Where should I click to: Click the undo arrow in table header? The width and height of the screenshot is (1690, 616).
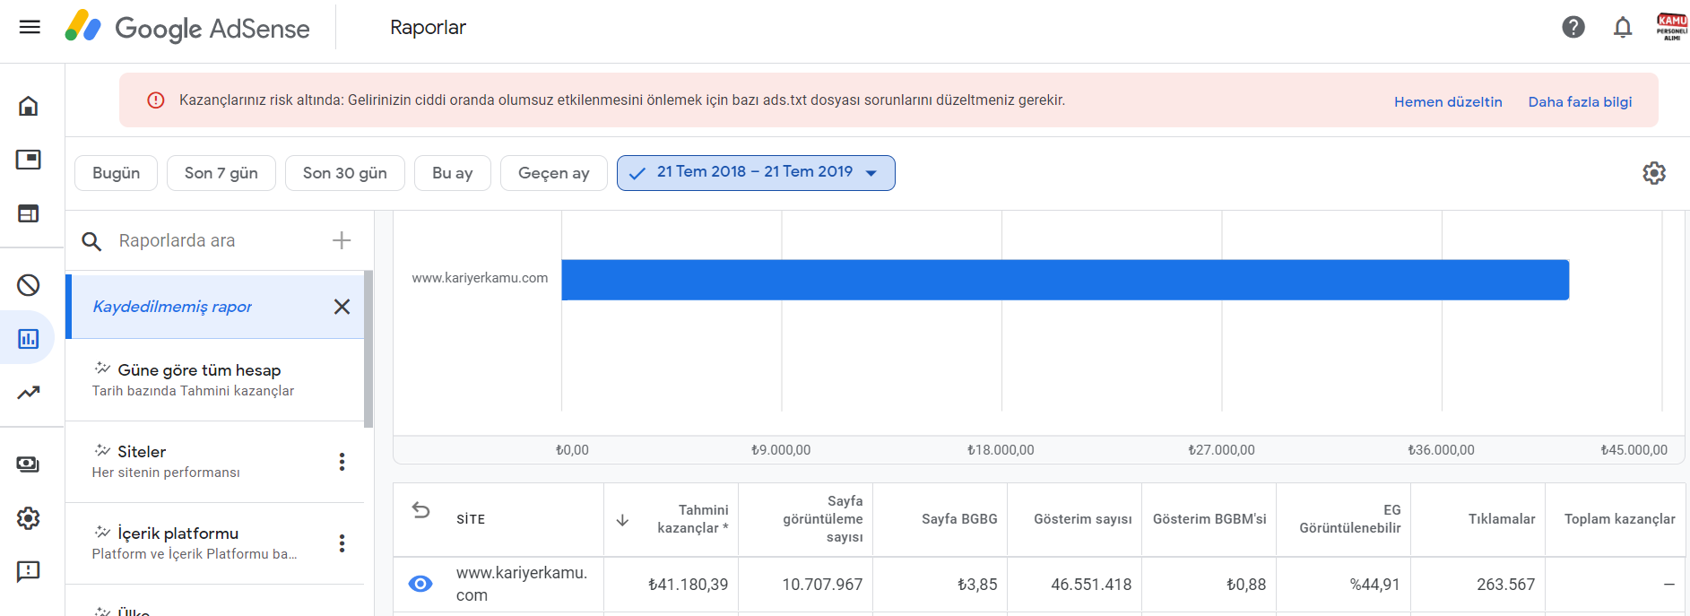coord(420,510)
